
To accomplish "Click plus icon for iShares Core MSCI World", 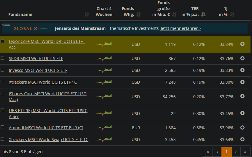I will 243,96.
